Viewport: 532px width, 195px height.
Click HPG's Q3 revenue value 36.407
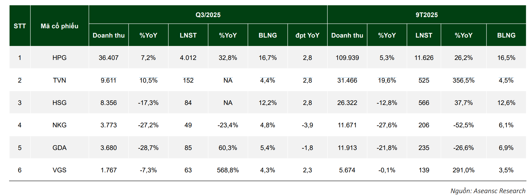pyautogui.click(x=109, y=58)
